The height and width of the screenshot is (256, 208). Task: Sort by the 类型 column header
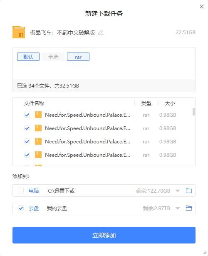click(x=146, y=103)
